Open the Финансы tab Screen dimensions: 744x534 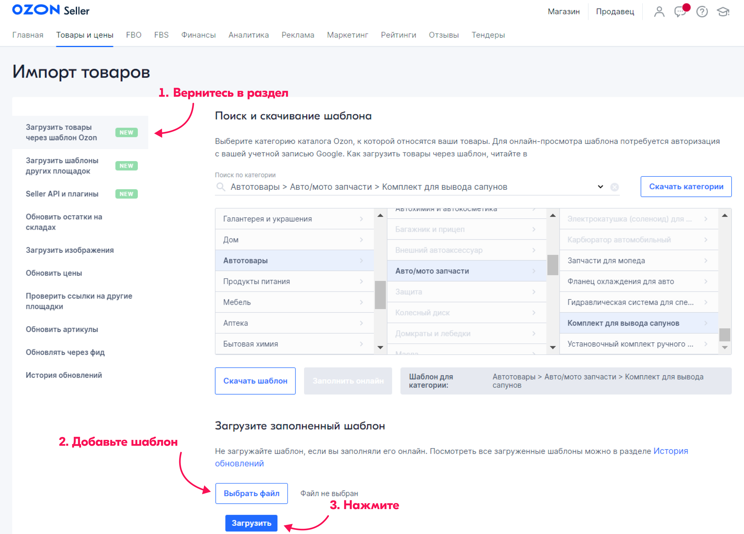[x=199, y=35]
